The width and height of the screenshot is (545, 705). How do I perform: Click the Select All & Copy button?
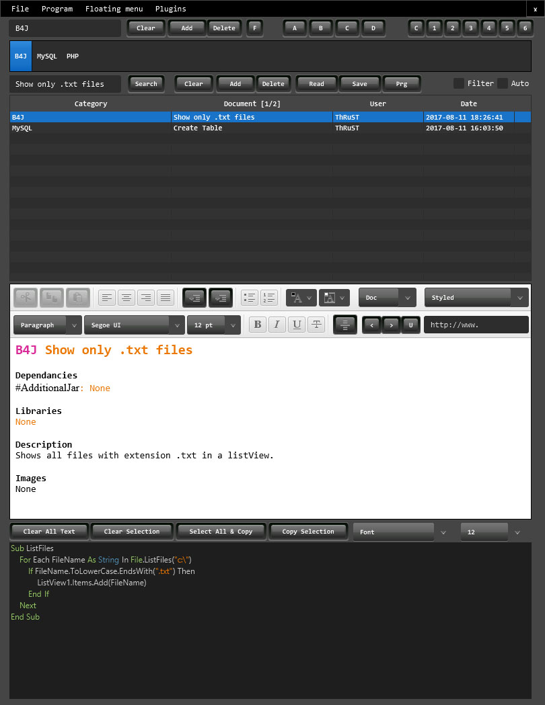[x=221, y=531]
